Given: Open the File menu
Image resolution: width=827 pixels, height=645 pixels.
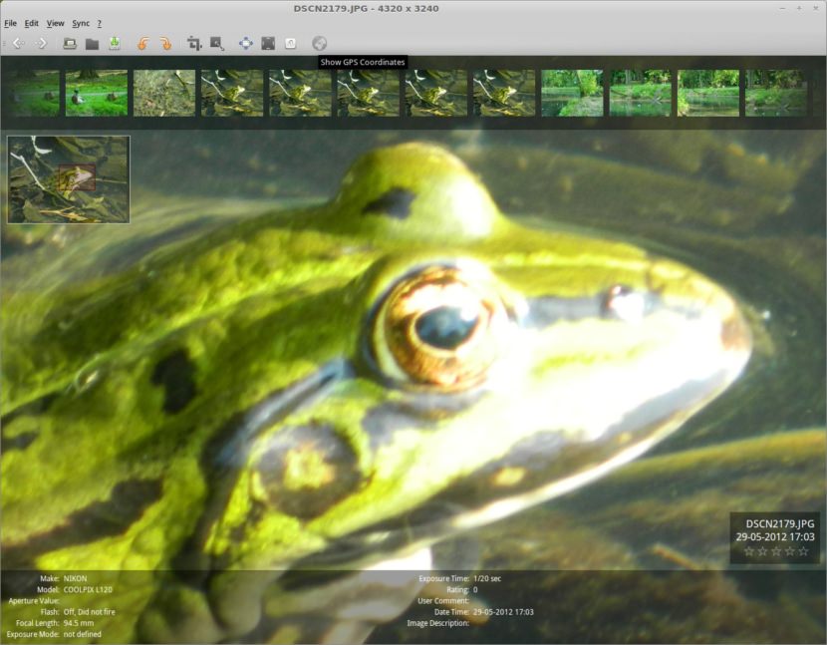Looking at the screenshot, I should click(11, 23).
